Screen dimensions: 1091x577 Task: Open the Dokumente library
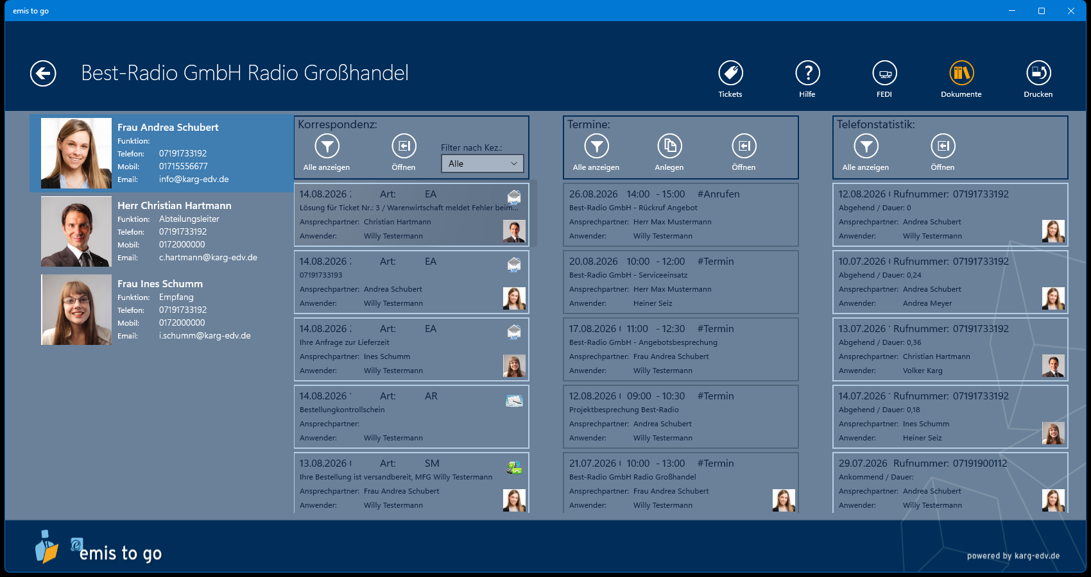tap(961, 73)
